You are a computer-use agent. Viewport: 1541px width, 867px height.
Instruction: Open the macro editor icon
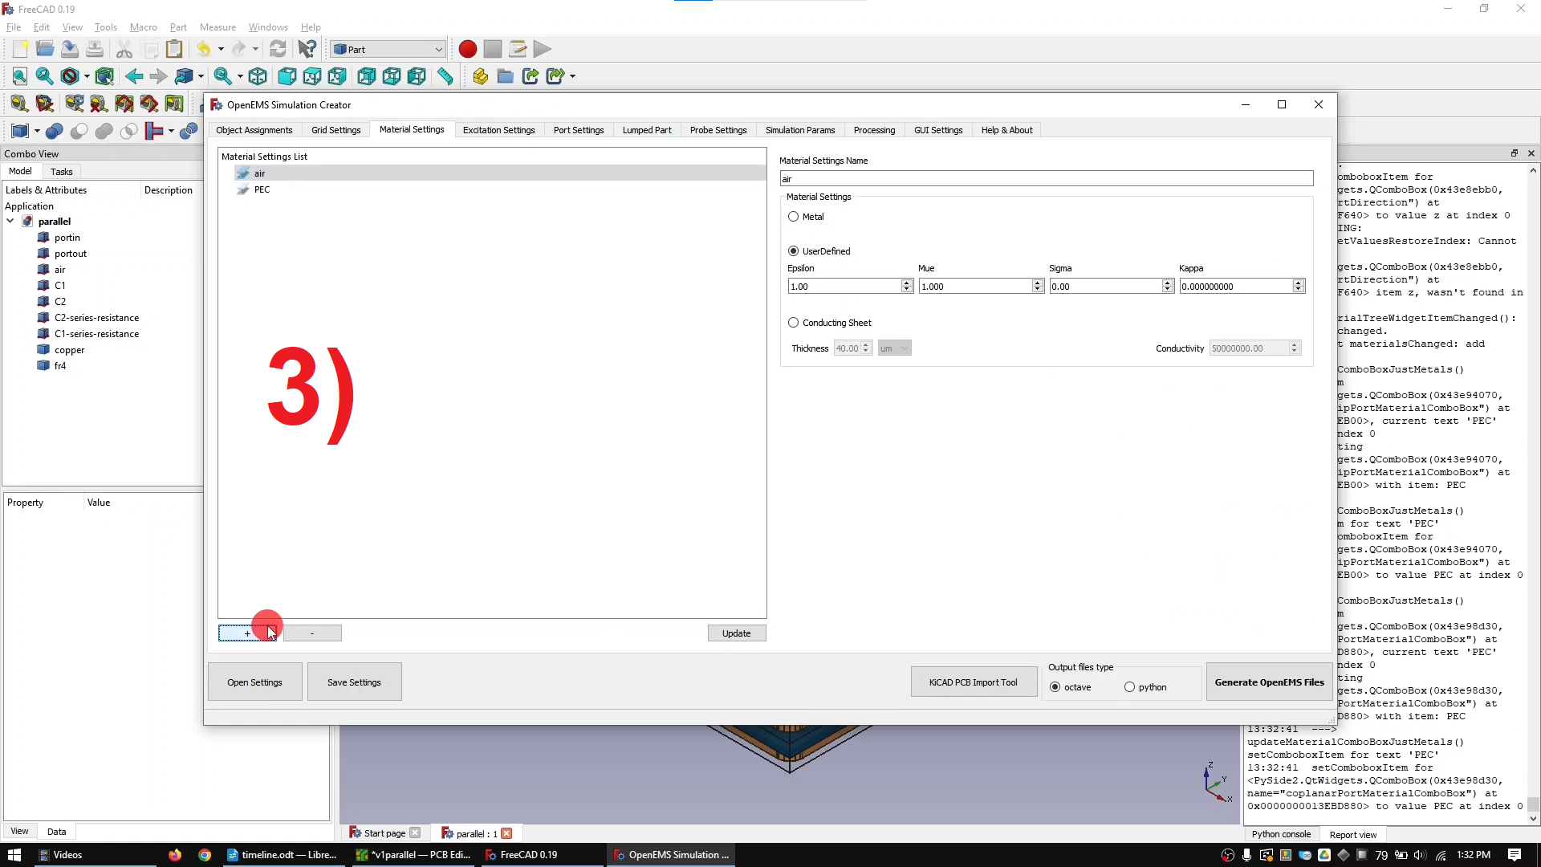(x=518, y=49)
